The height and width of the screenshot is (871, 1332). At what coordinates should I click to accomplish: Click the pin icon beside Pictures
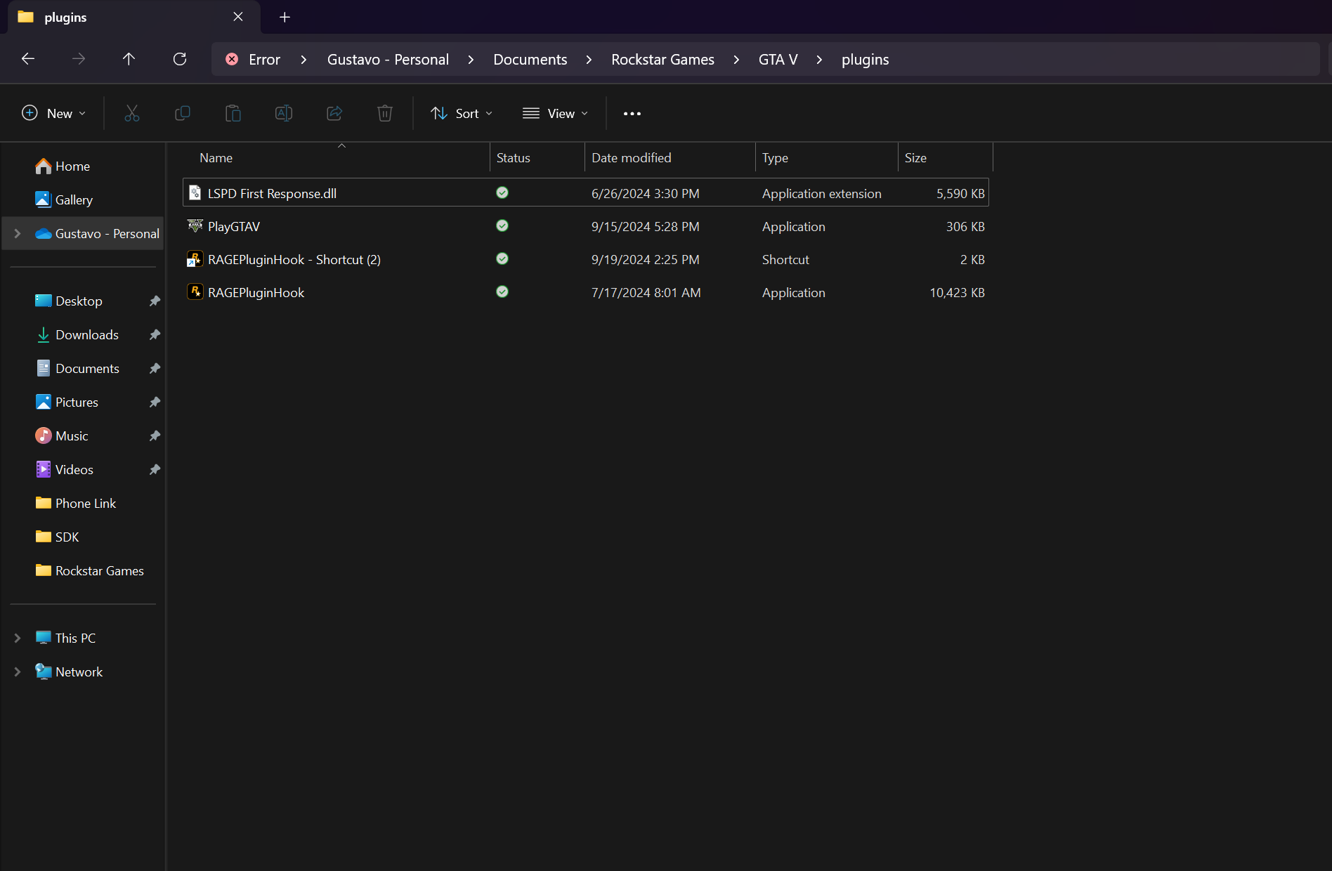(x=155, y=402)
